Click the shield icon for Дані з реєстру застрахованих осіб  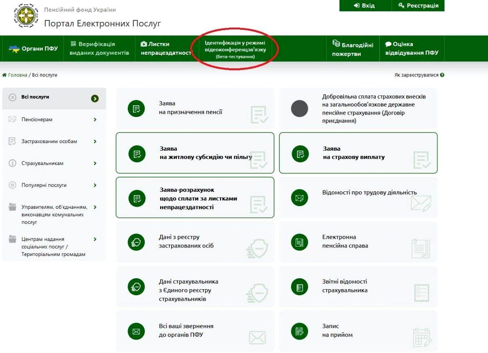(x=136, y=242)
